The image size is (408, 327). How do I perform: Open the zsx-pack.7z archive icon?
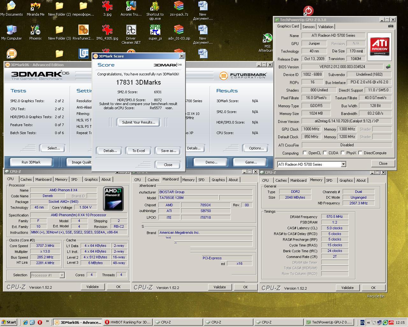click(x=179, y=8)
